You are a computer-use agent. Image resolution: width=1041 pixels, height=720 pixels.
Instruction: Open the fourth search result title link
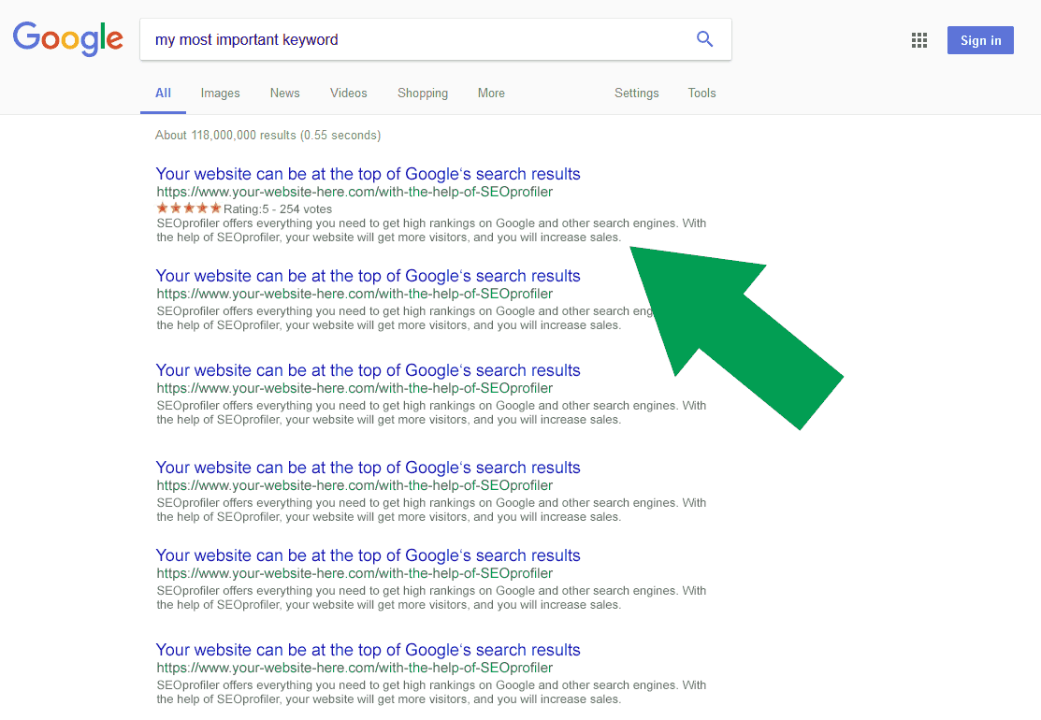tap(368, 468)
